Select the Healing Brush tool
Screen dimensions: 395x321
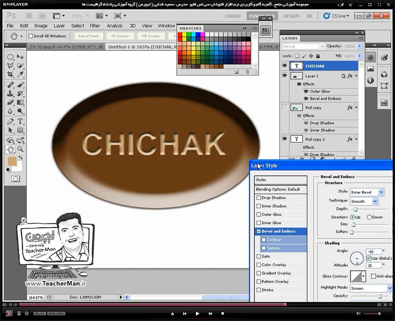tap(10, 84)
